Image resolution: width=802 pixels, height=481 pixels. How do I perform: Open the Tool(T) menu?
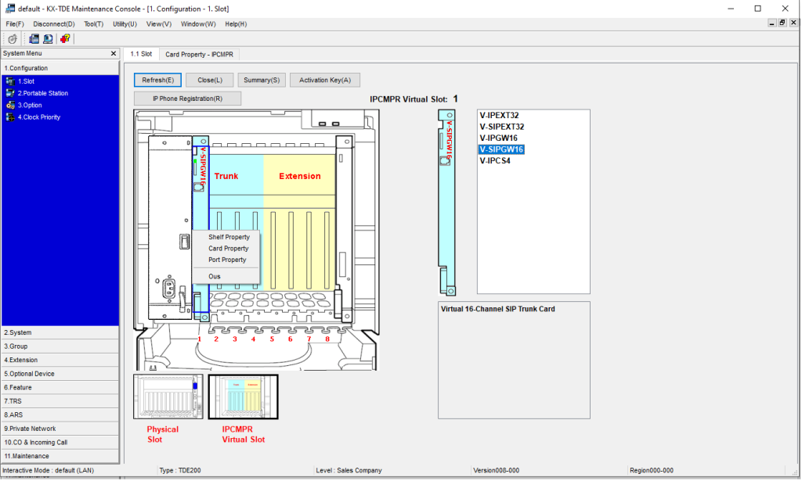(x=94, y=24)
